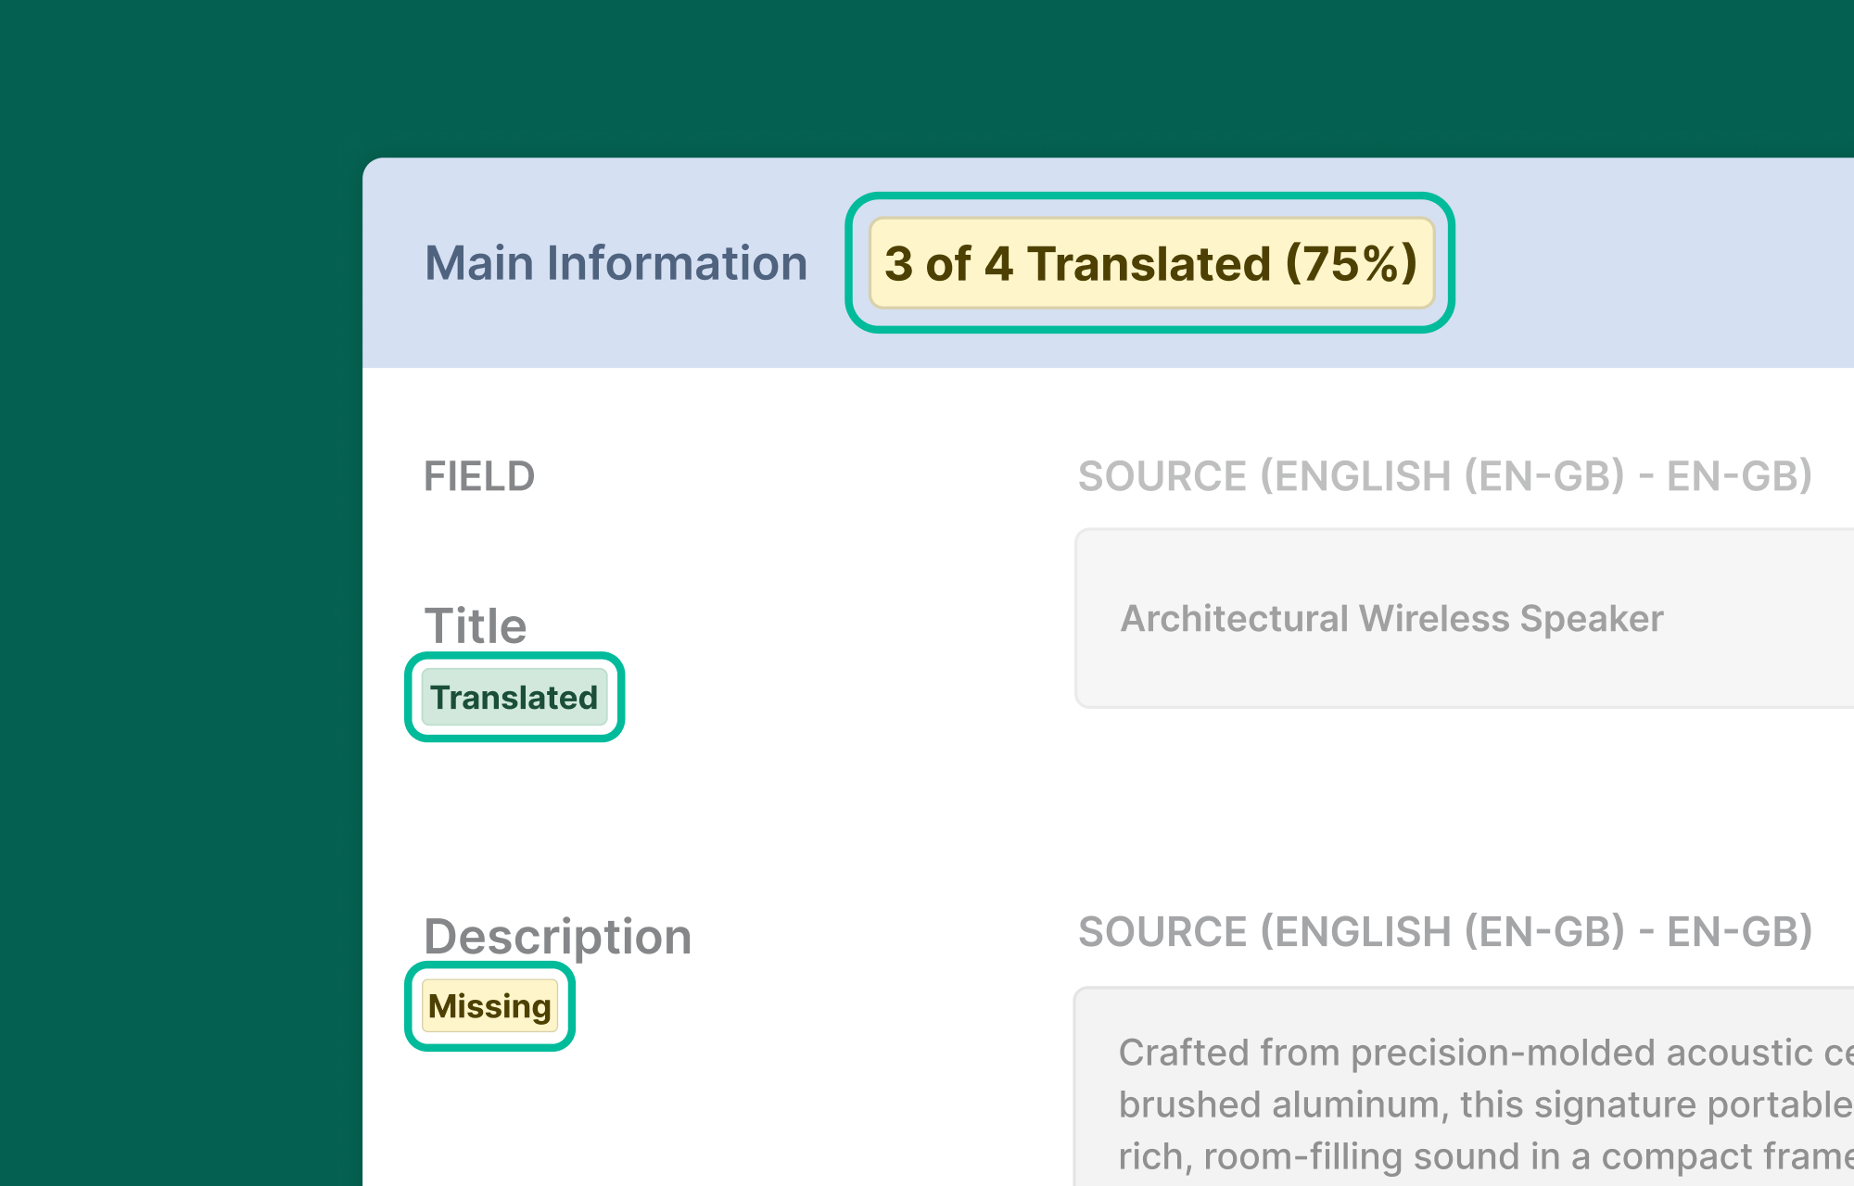Image resolution: width=1854 pixels, height=1186 pixels.
Task: Click the 'Missing' status badge under Description
Action: (x=489, y=1005)
